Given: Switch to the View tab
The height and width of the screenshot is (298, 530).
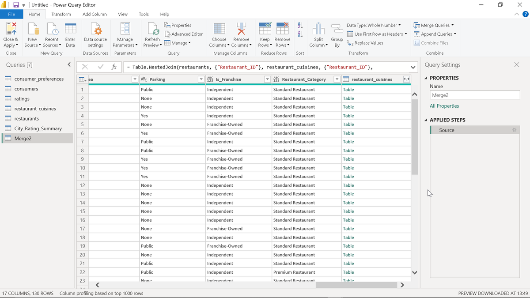Looking at the screenshot, I should (123, 14).
